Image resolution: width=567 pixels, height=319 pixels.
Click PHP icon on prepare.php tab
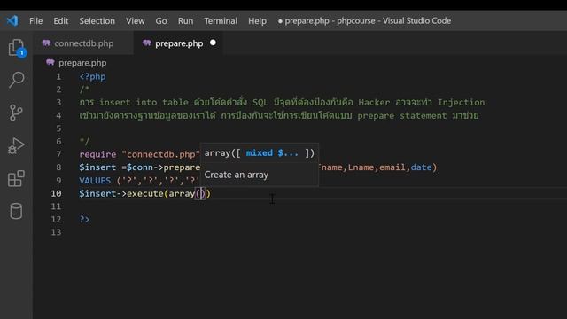tap(147, 43)
